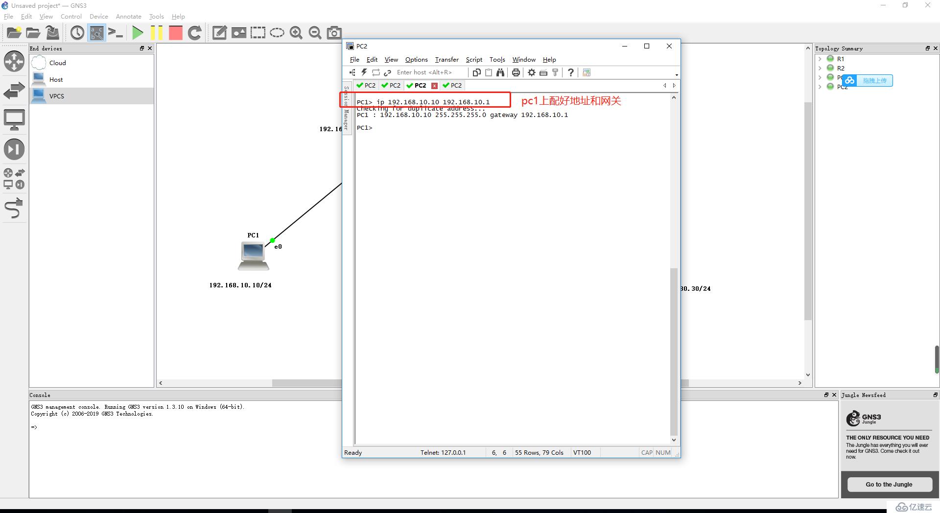940x513 pixels.
Task: Open GNS3 Annotate menu
Action: pos(128,16)
